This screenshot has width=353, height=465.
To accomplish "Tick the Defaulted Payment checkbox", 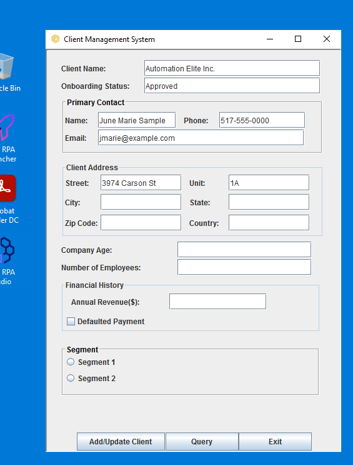I will pyautogui.click(x=71, y=322).
